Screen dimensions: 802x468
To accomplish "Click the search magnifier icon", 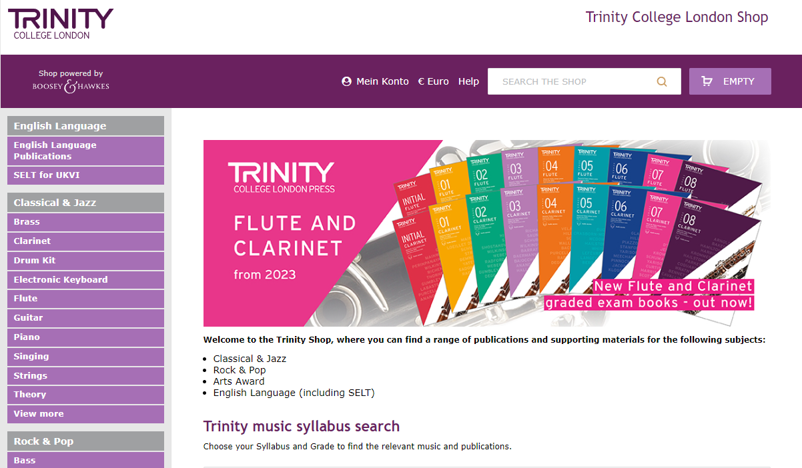I will pyautogui.click(x=662, y=81).
